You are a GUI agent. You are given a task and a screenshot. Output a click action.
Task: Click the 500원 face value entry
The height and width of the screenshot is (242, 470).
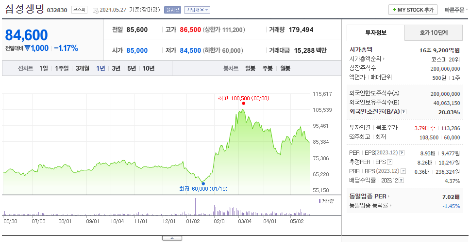pyautogui.click(x=439, y=77)
